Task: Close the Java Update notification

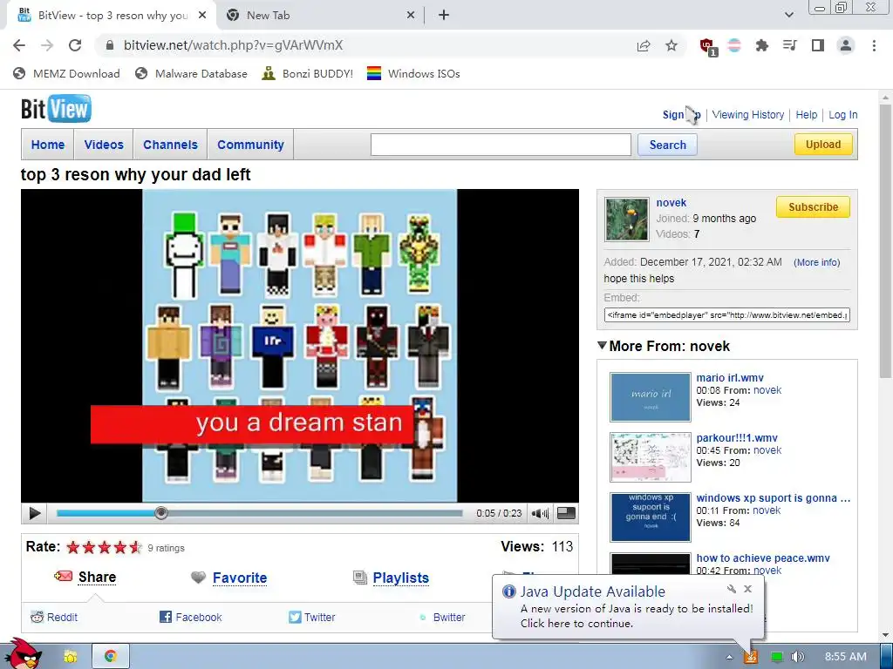Action: tap(747, 589)
